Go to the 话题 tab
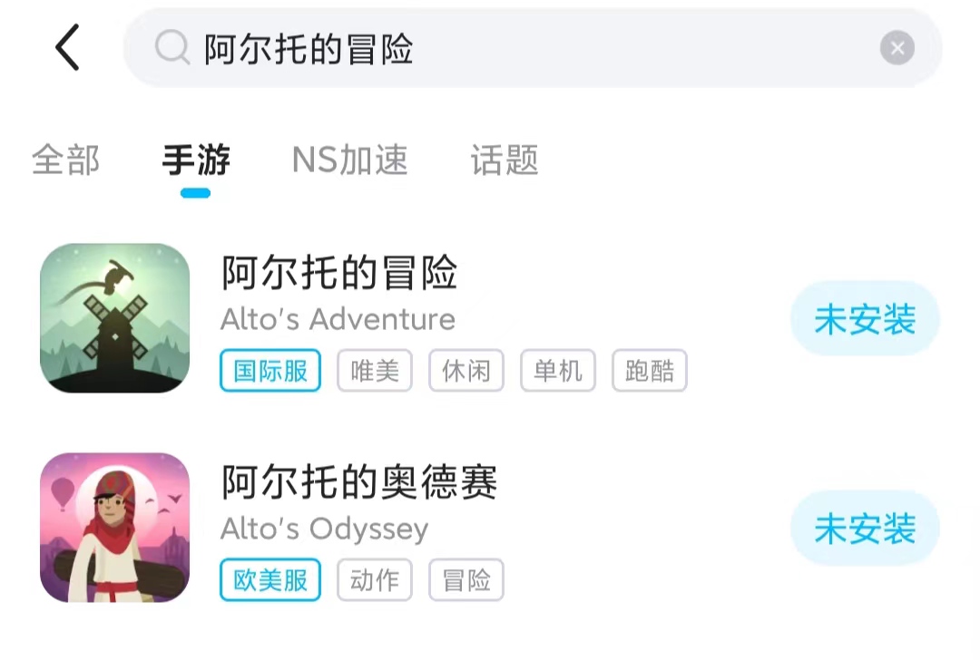The image size is (980, 660). (x=505, y=160)
